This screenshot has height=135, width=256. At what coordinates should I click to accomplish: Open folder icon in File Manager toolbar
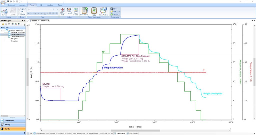coord(3,24)
